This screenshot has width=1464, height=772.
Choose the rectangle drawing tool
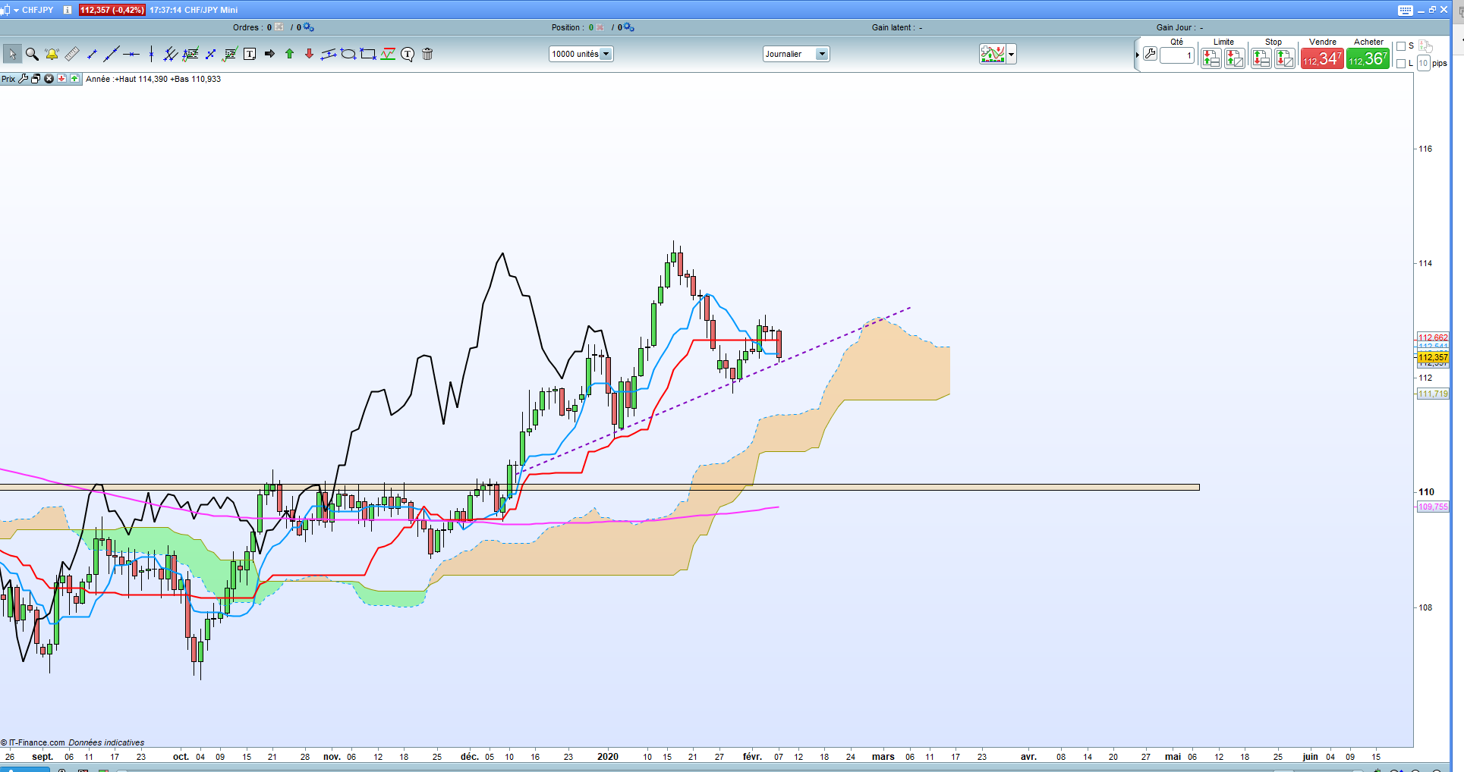pos(368,54)
